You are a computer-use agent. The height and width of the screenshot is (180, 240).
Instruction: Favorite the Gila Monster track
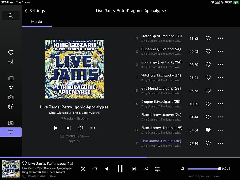click(x=208, y=91)
